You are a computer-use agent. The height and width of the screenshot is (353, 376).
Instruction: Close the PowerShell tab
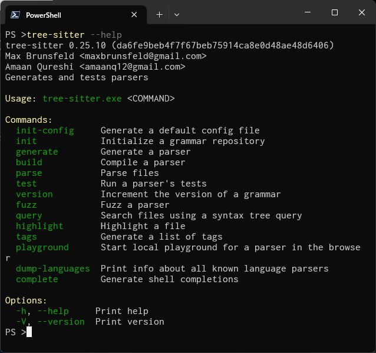click(x=134, y=15)
